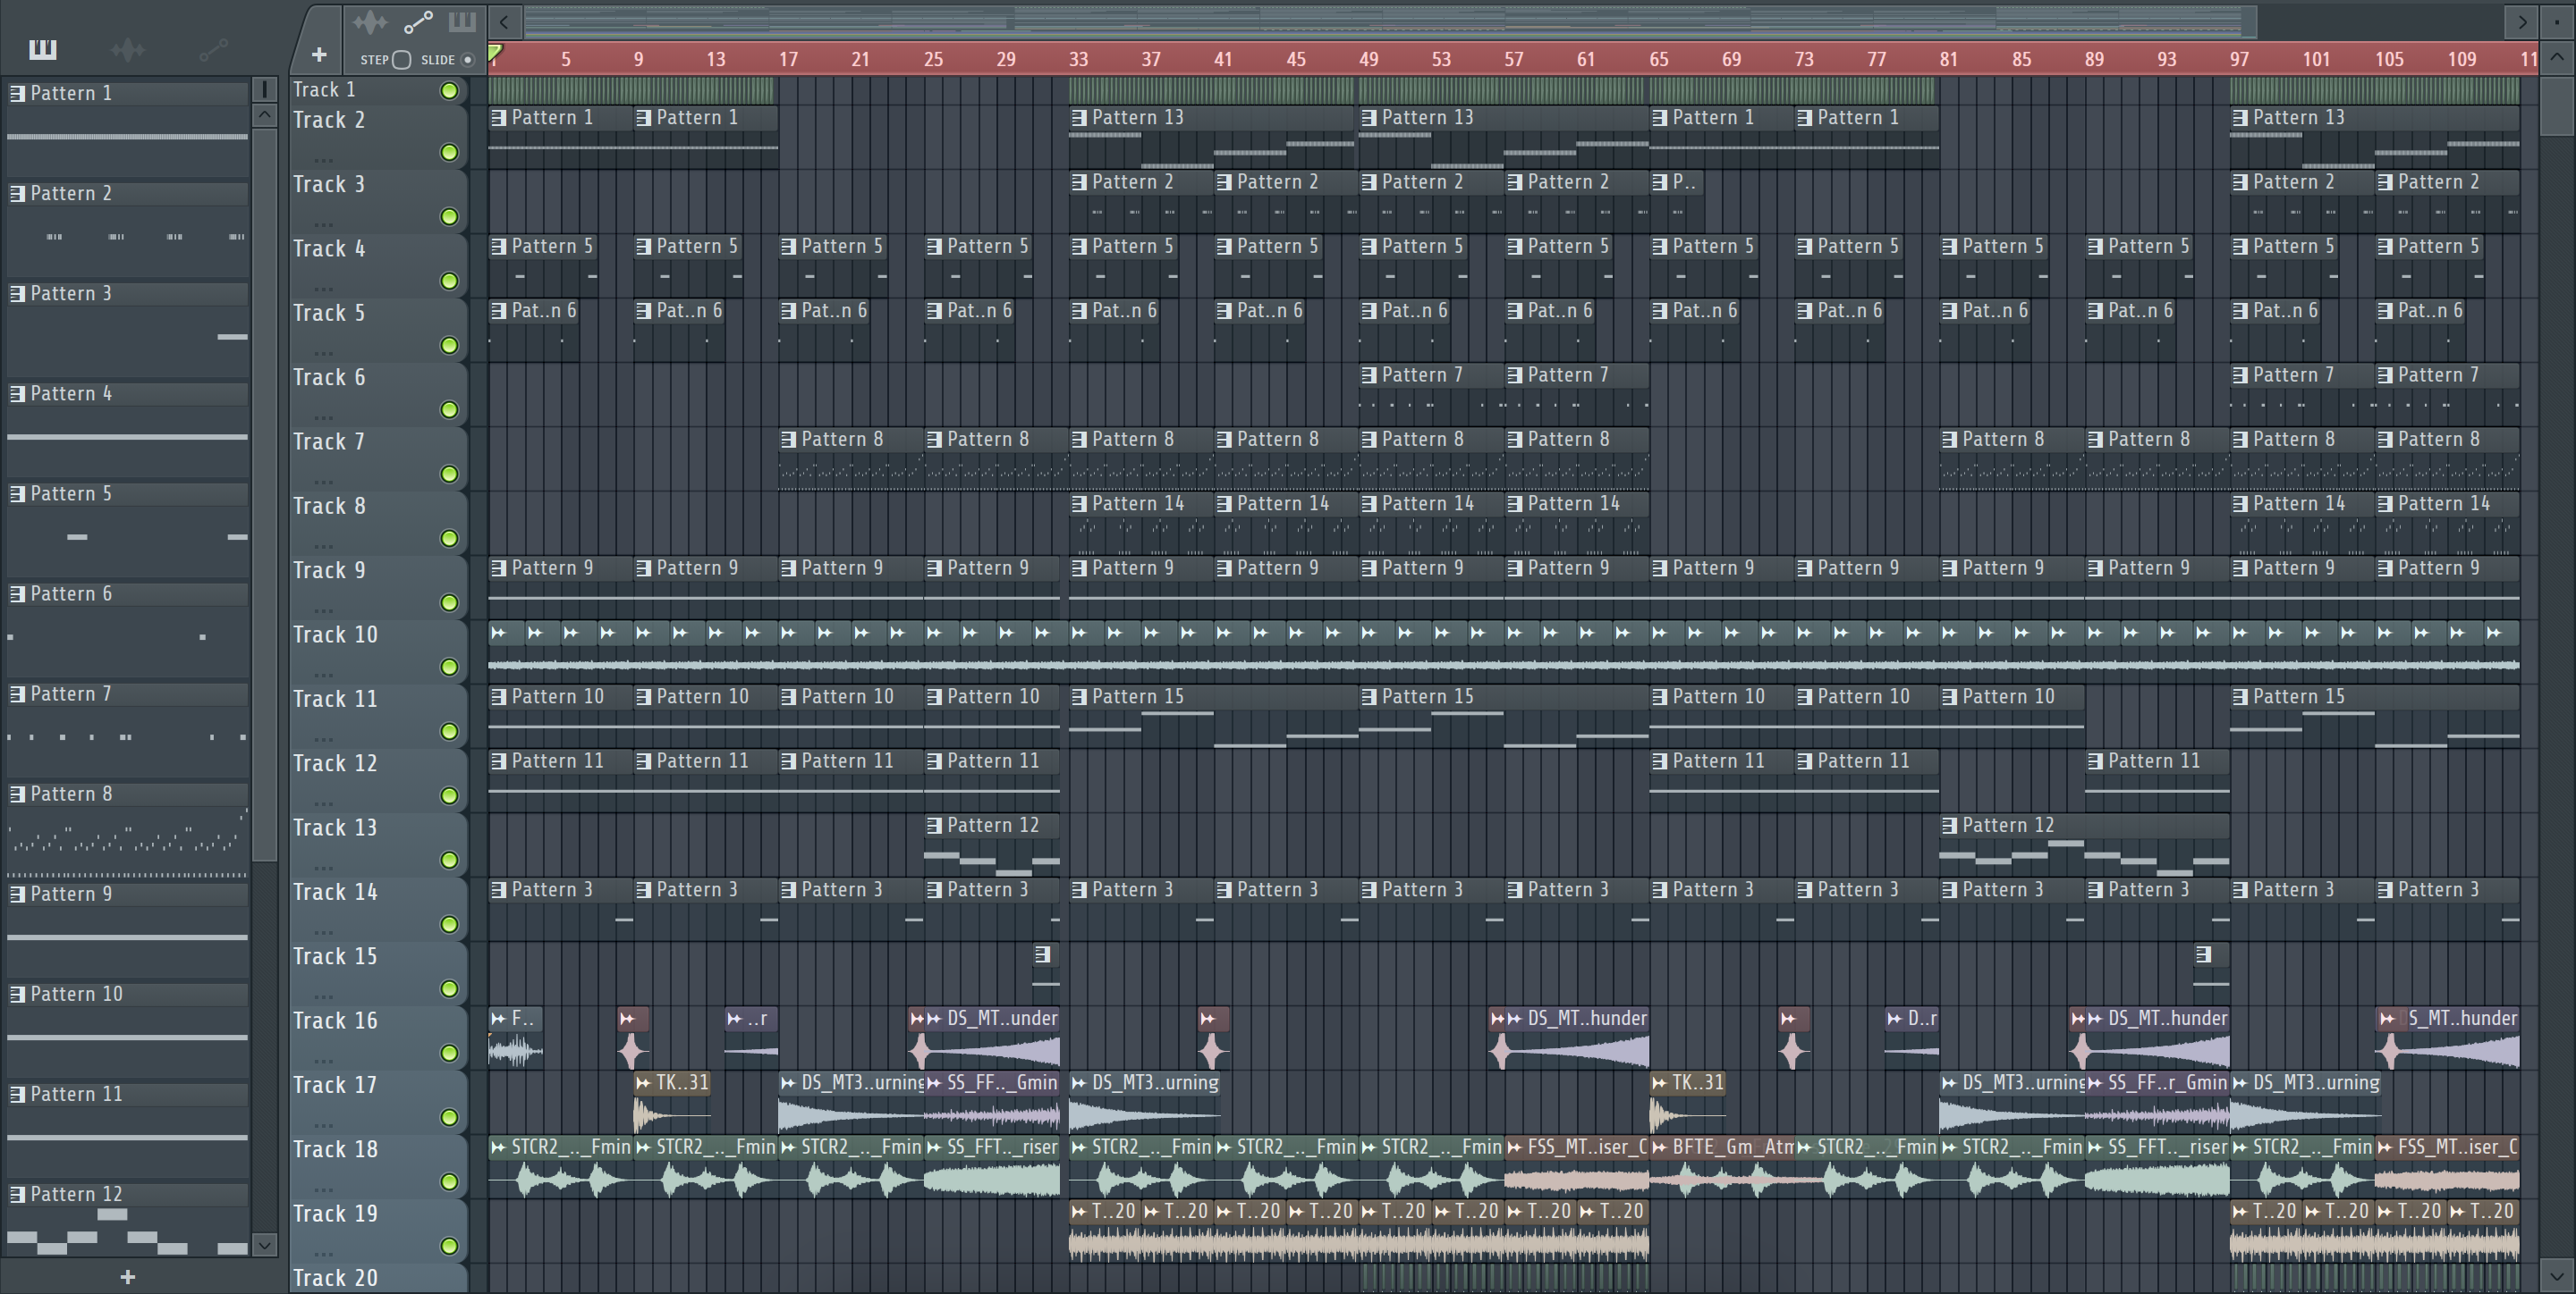Click the small pattern clip icon on Track 15 near bar 31
The height and width of the screenshot is (1294, 2576).
click(x=1043, y=954)
